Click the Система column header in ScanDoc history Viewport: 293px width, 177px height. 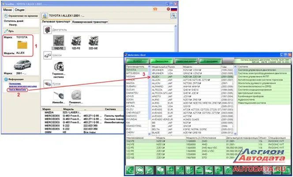[110, 109]
